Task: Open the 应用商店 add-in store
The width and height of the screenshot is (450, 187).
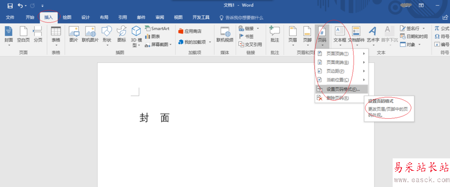Action: coord(190,31)
